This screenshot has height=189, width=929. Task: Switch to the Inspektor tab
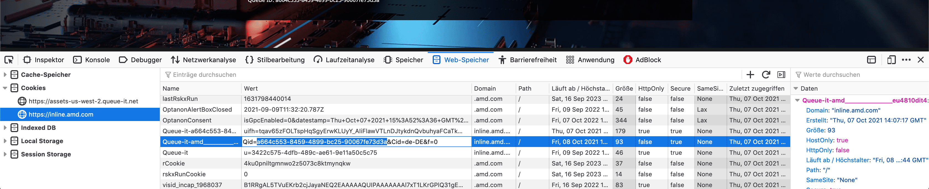point(44,60)
